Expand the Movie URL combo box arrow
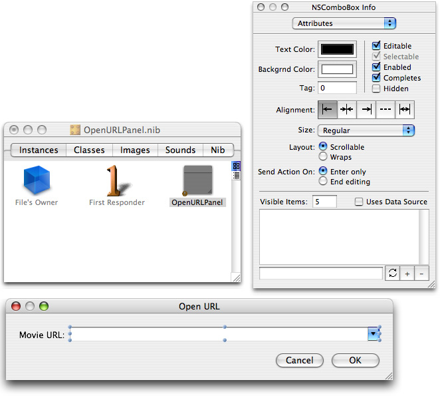The width and height of the screenshot is (440, 396). tap(374, 334)
